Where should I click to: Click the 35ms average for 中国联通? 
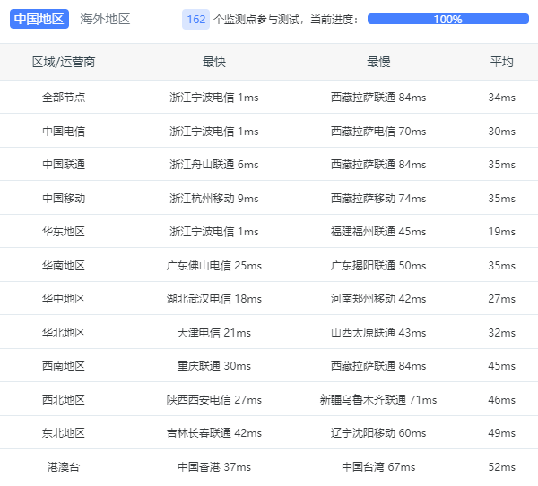click(x=501, y=165)
